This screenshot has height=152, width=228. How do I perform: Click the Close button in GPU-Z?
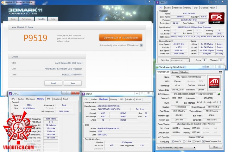(216, 147)
